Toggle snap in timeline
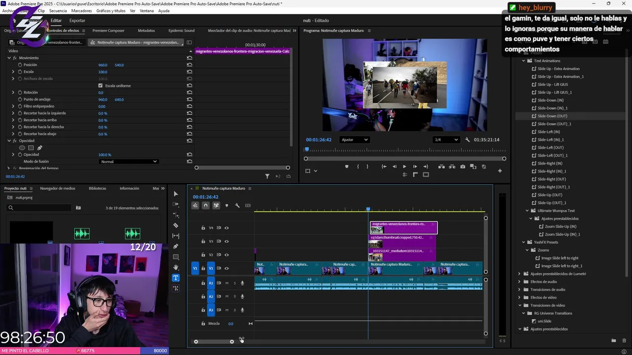 tap(206, 206)
